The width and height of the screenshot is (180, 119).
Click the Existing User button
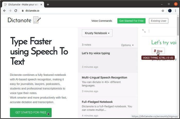point(159,21)
